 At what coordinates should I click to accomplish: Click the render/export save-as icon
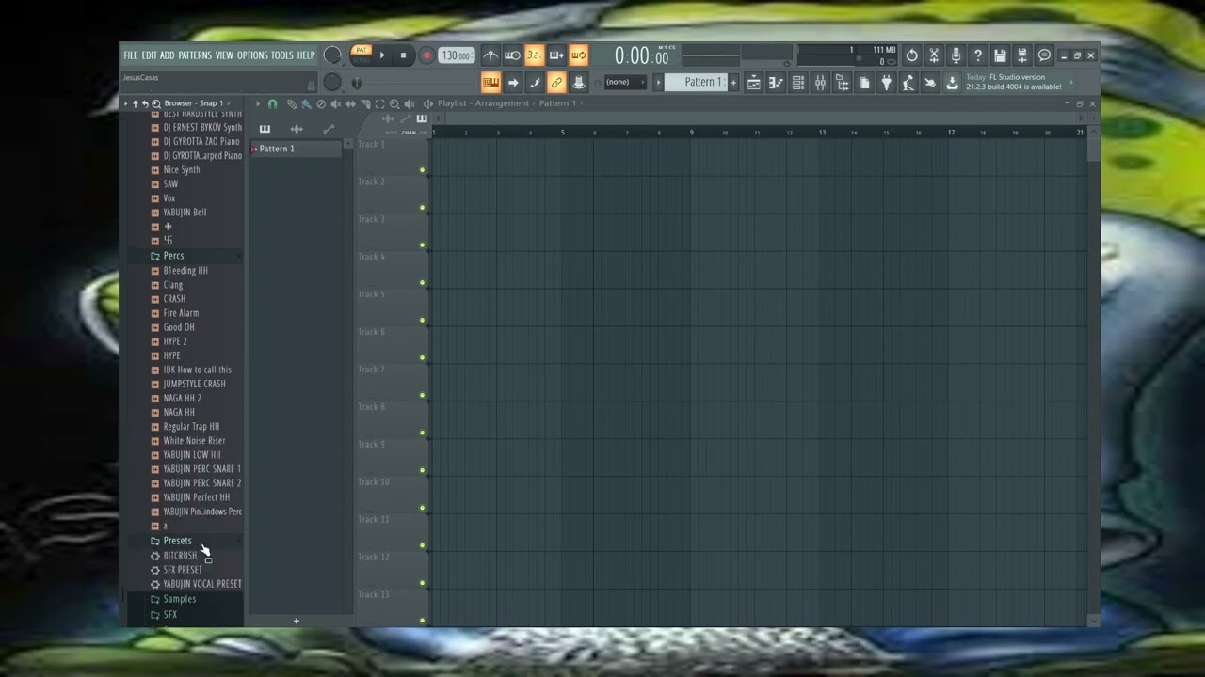(x=1022, y=55)
